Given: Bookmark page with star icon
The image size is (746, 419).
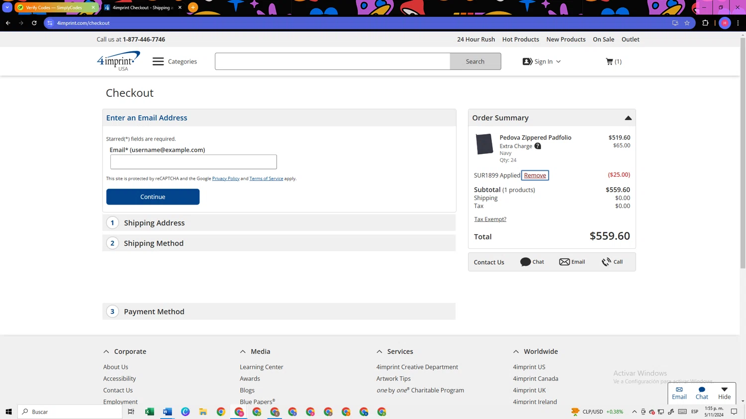Looking at the screenshot, I should click(x=687, y=23).
